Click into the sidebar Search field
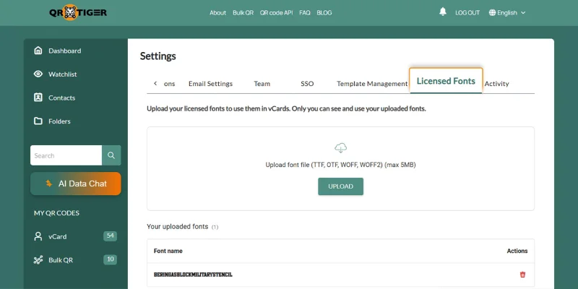Image resolution: width=578 pixels, height=289 pixels. (x=66, y=155)
